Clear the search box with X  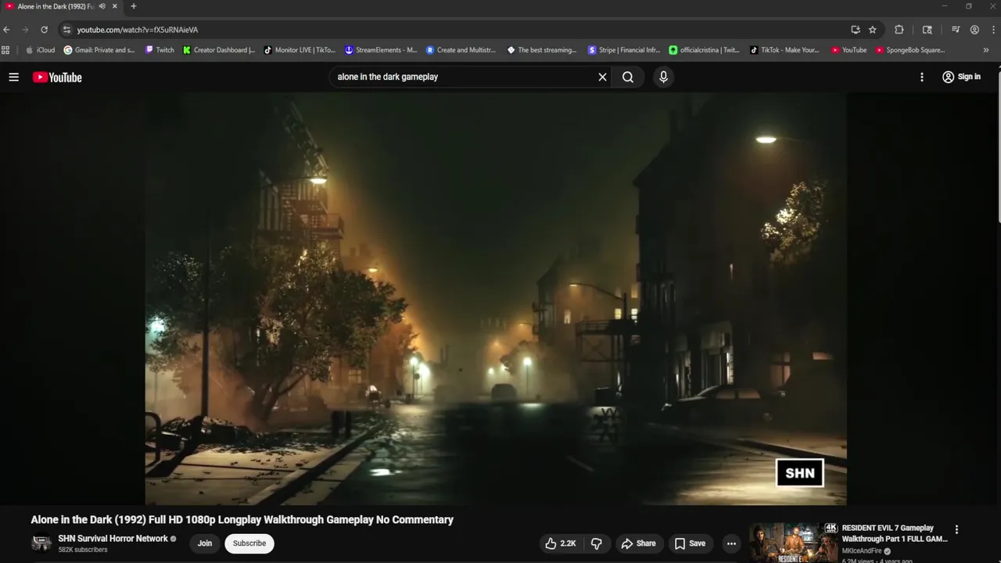(x=602, y=77)
